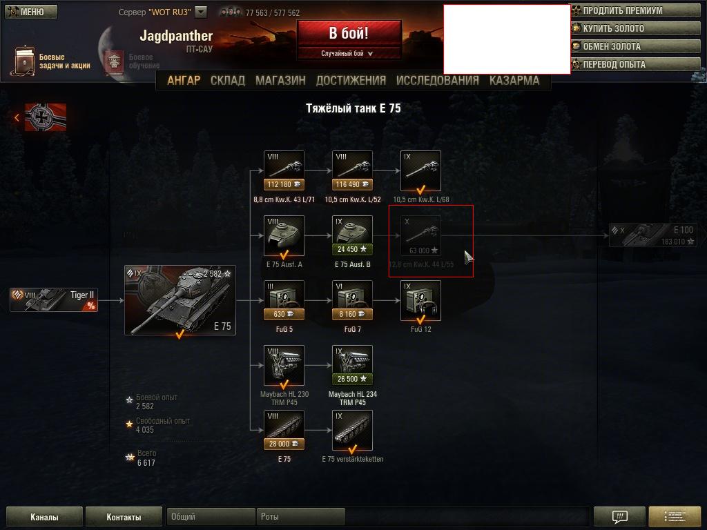Expand the Случайный бой battle type dropdown

(370, 54)
